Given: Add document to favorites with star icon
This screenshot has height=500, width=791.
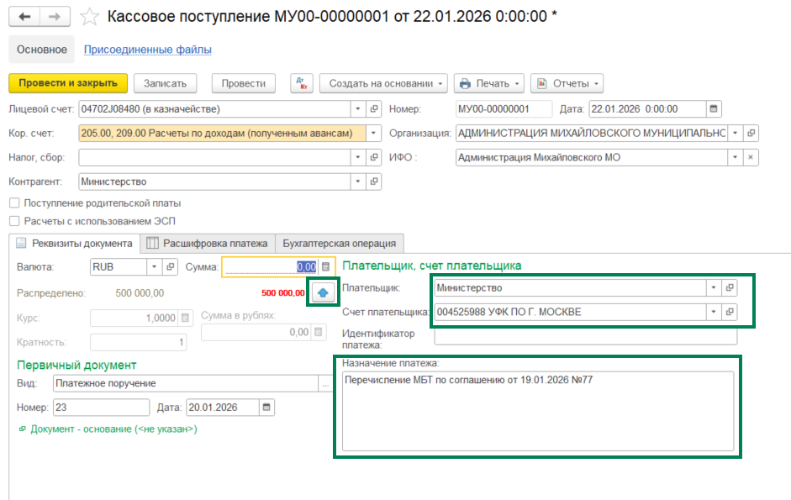Looking at the screenshot, I should coord(90,17).
